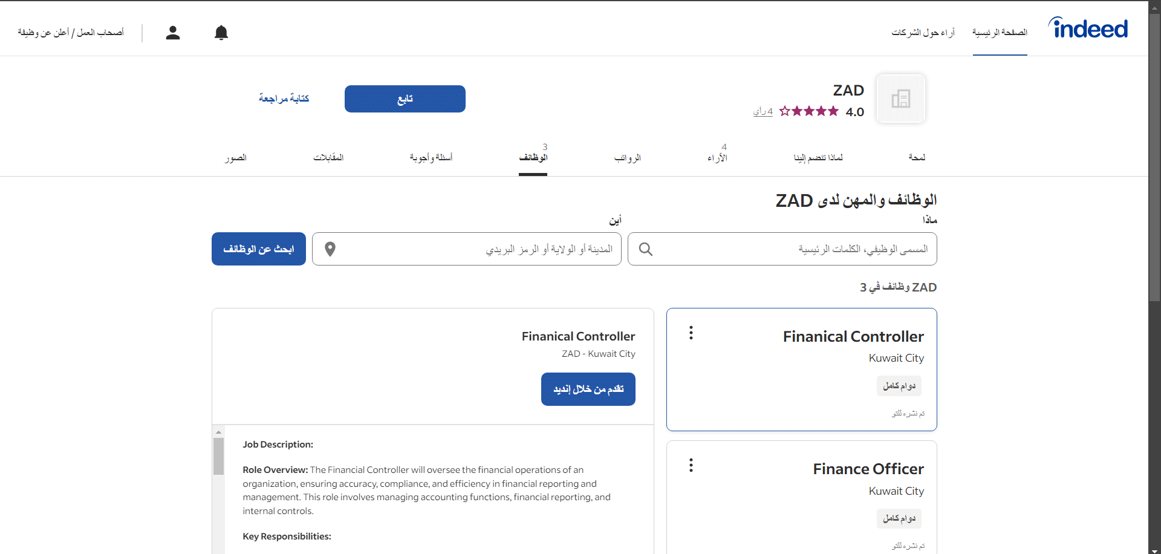Open three-dot menu on Finanical Controller card

click(x=691, y=333)
